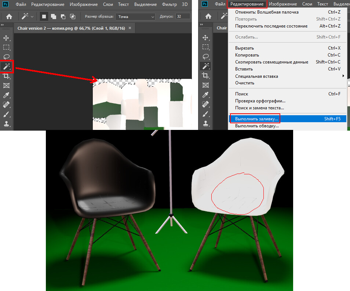Open the Файл menu in left window

21,4
